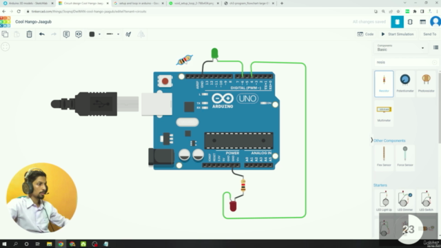The width and height of the screenshot is (441, 248).
Task: Select the resistor below the Arduino
Action: click(x=243, y=185)
